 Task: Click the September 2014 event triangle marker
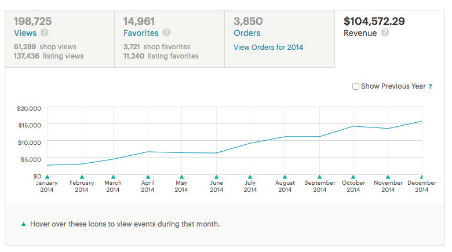pyautogui.click(x=319, y=177)
